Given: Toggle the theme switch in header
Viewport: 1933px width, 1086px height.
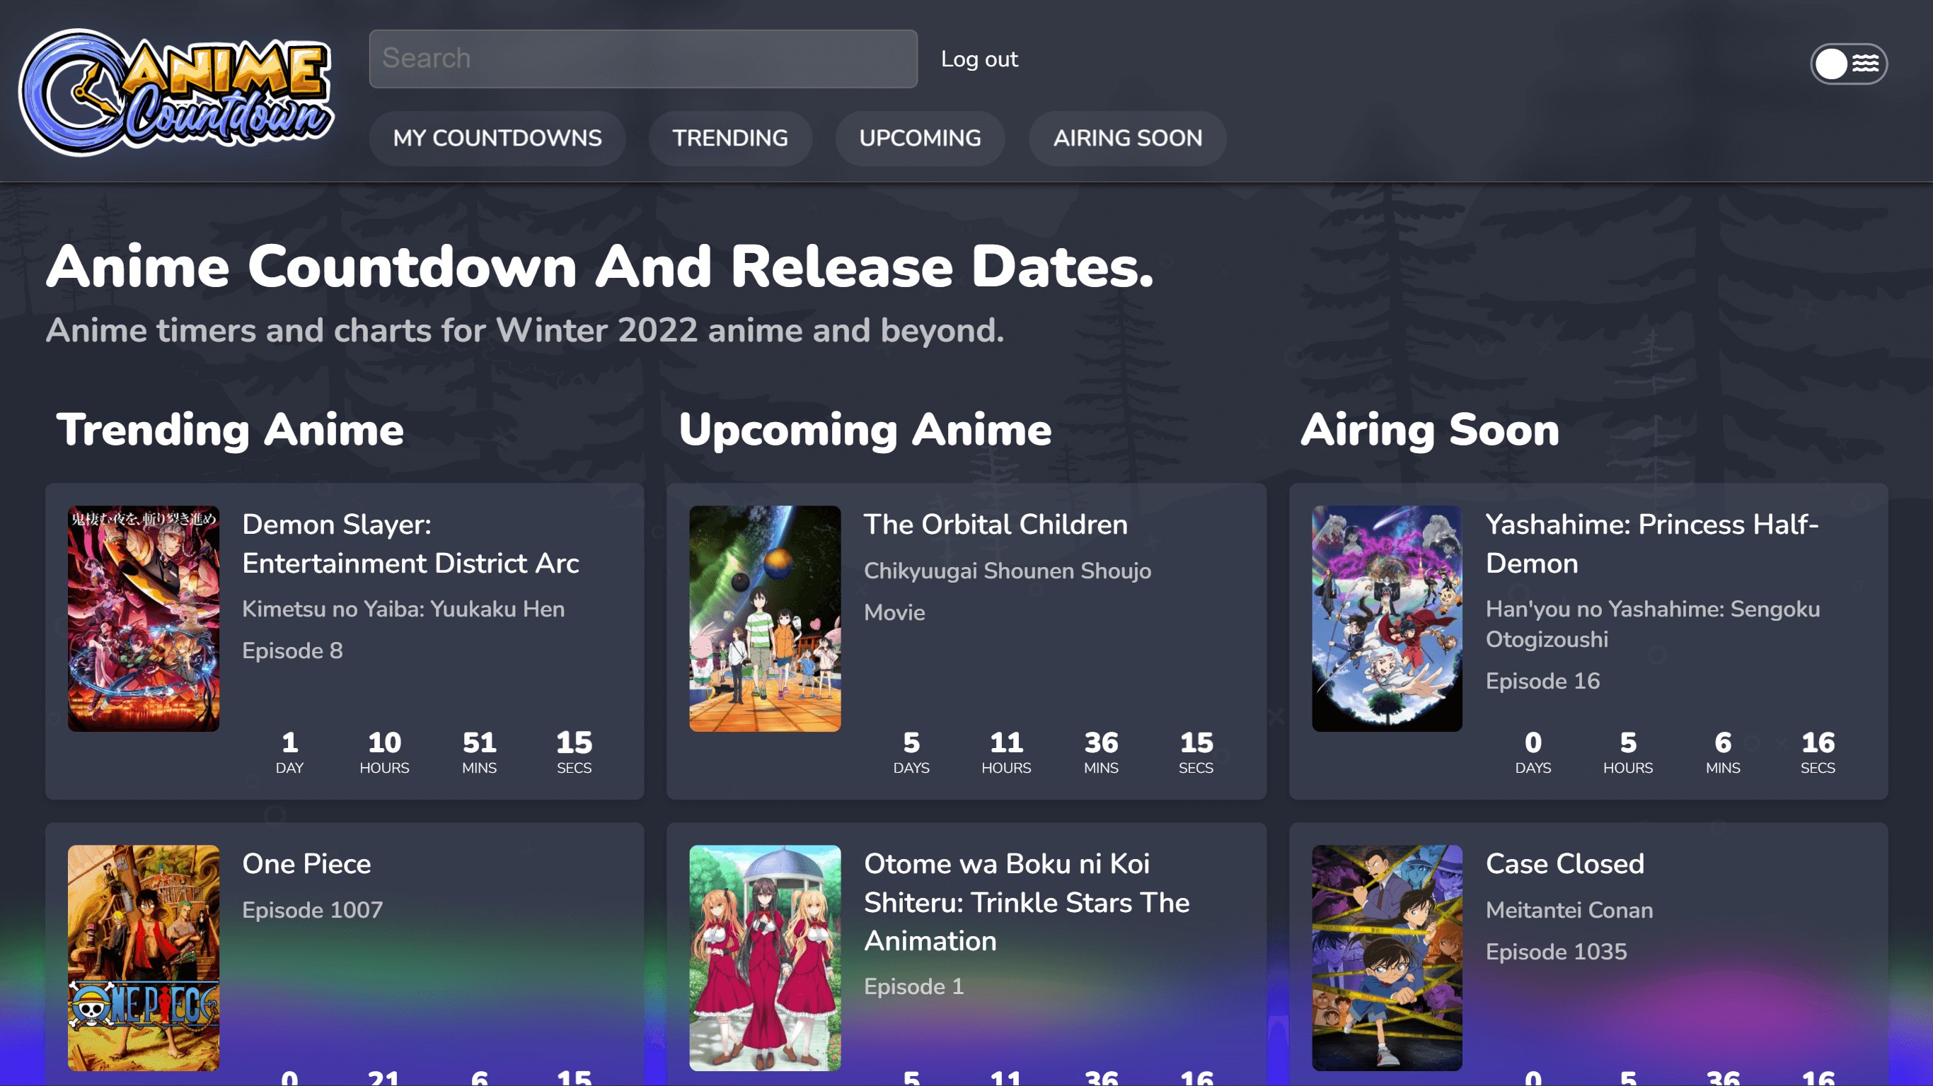Looking at the screenshot, I should pyautogui.click(x=1847, y=64).
